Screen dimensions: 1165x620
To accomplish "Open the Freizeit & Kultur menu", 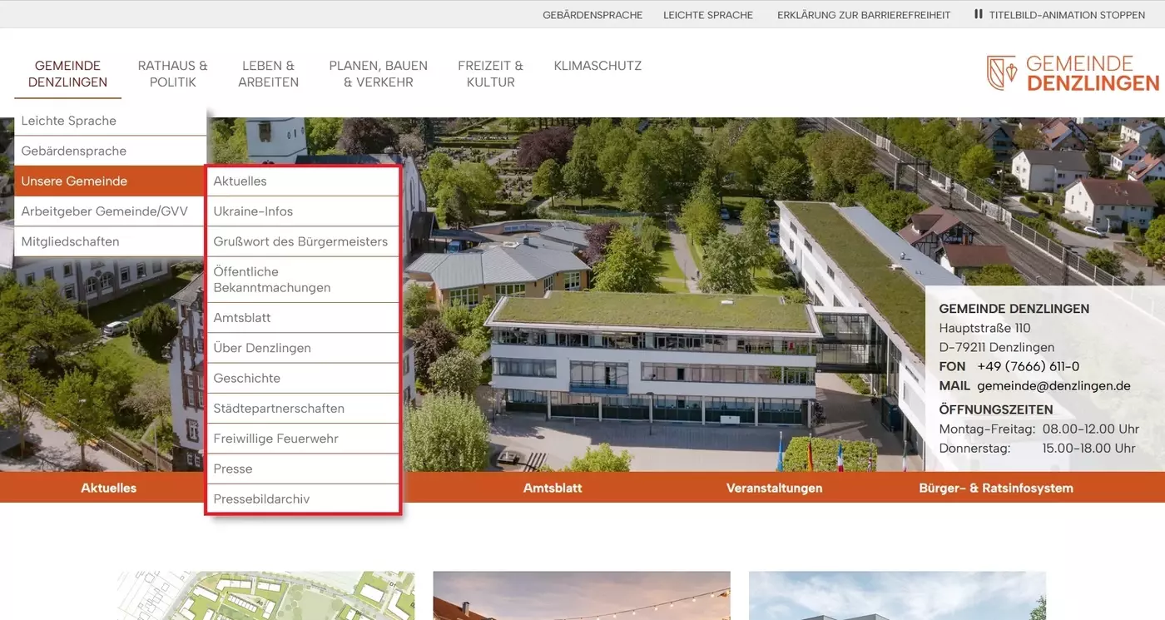I will [490, 73].
